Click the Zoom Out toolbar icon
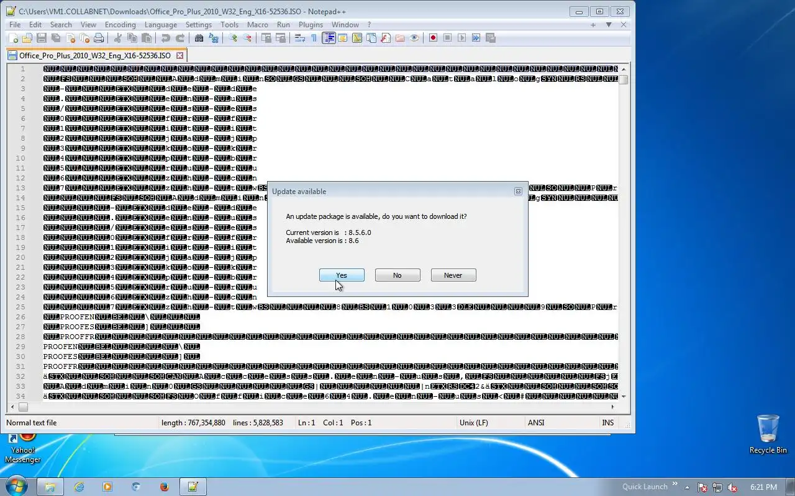 [x=247, y=38]
